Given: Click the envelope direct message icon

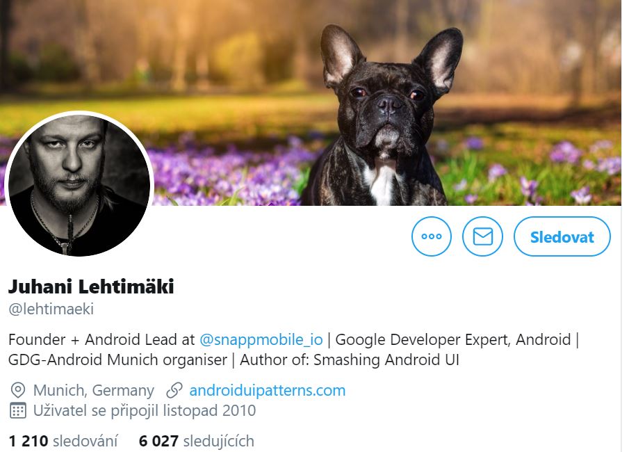Looking at the screenshot, I should pyautogui.click(x=482, y=236).
